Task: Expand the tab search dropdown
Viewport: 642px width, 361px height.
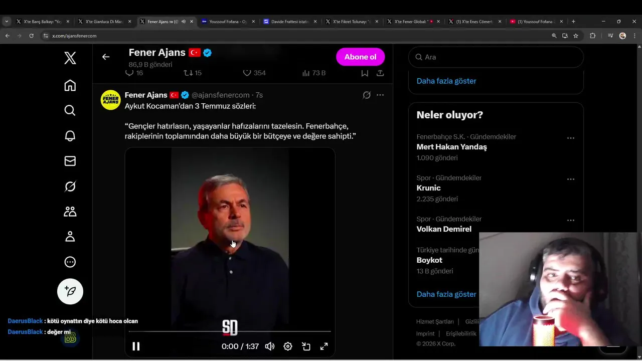Action: pos(7,22)
